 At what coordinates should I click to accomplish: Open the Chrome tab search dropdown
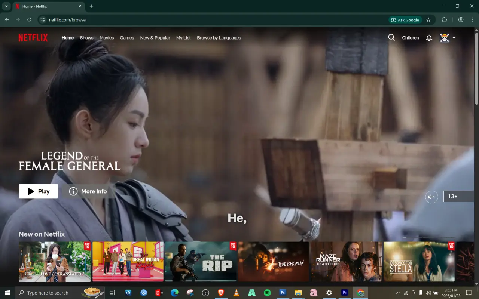click(x=6, y=6)
